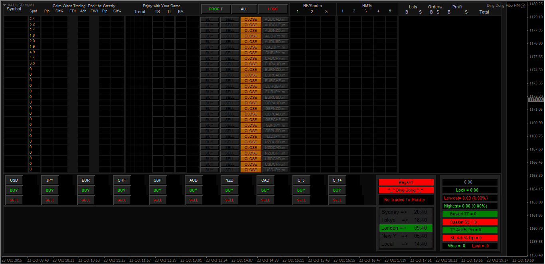Click the BUY button in the EURUSD.m row
The width and height of the screenshot is (545, 264).
tap(209, 97)
